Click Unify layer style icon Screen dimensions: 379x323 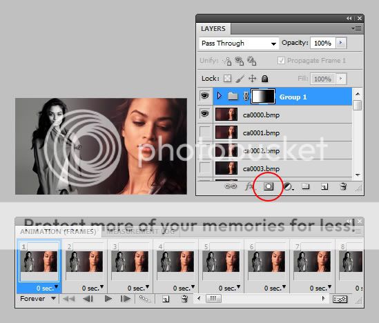click(251, 61)
